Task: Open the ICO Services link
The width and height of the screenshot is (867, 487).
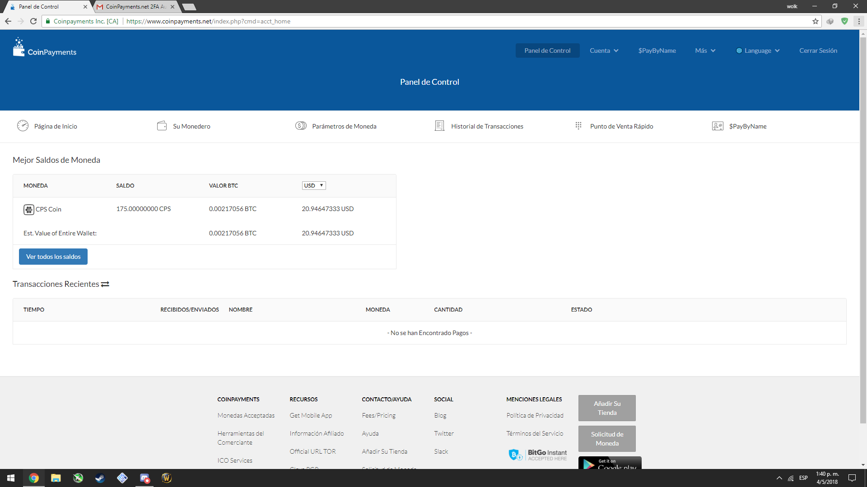Action: [x=234, y=460]
